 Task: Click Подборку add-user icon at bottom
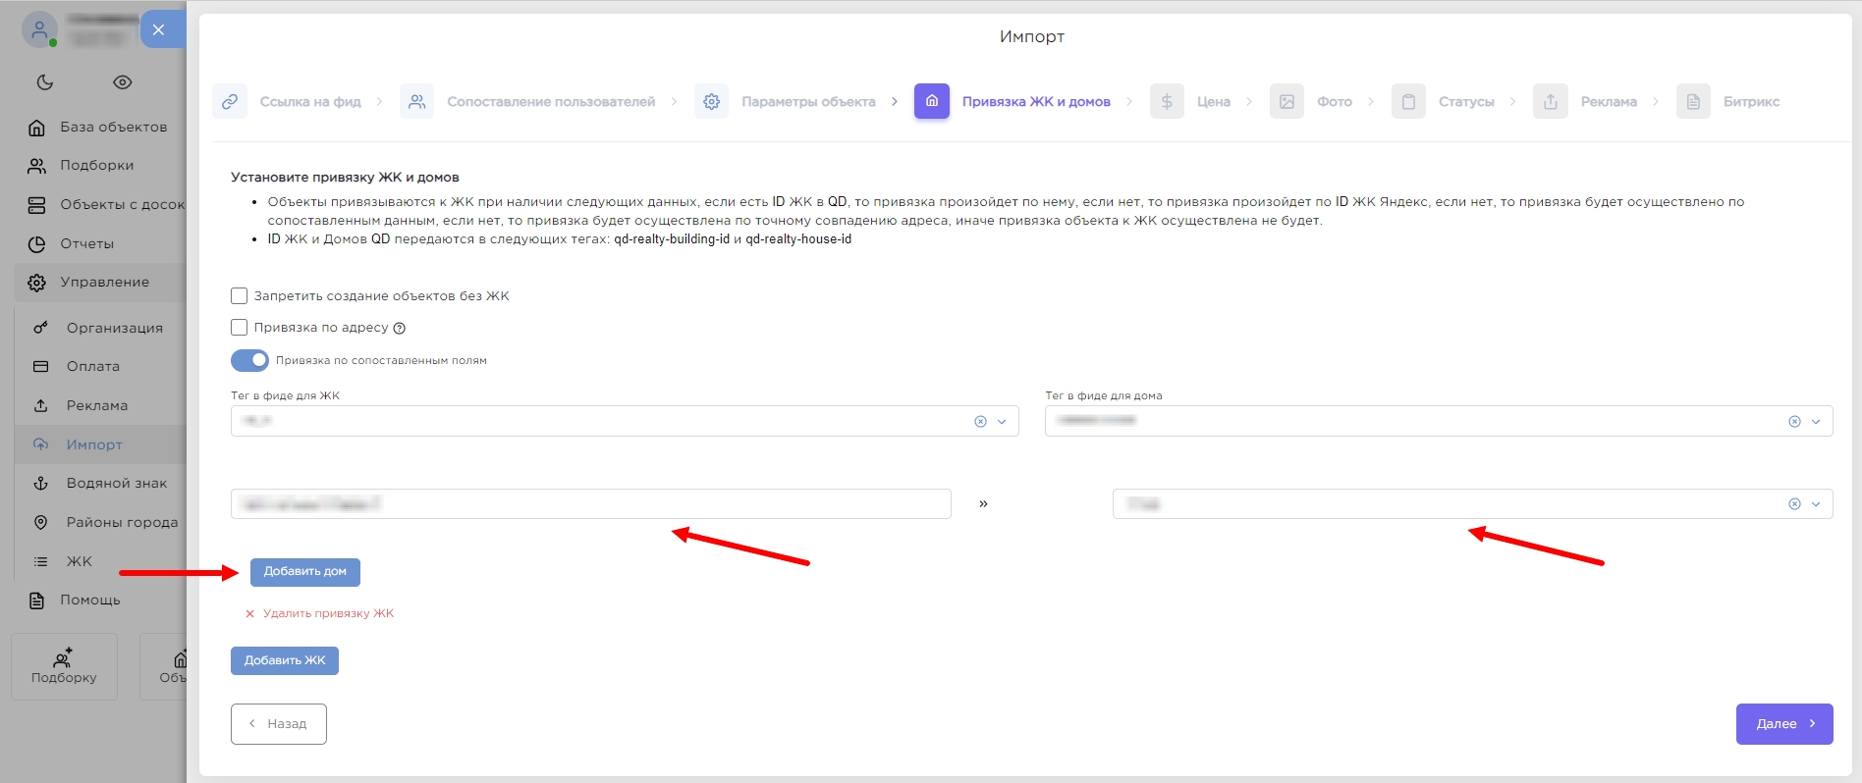(63, 657)
